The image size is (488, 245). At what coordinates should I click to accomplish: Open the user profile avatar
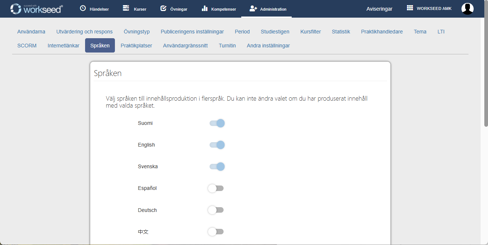click(467, 8)
